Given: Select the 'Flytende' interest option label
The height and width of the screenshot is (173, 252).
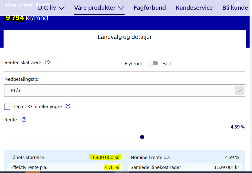Looking at the screenshot, I should pos(134,64).
